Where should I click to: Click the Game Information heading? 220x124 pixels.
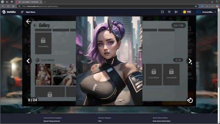[160, 118]
